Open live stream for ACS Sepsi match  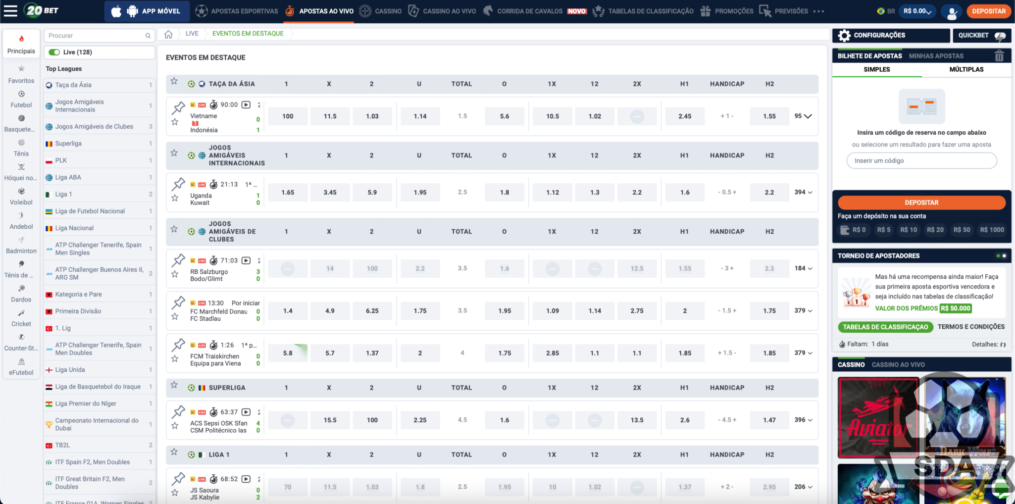[x=246, y=412]
